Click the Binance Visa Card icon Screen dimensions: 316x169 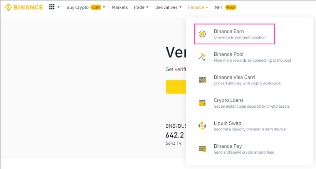(202, 80)
